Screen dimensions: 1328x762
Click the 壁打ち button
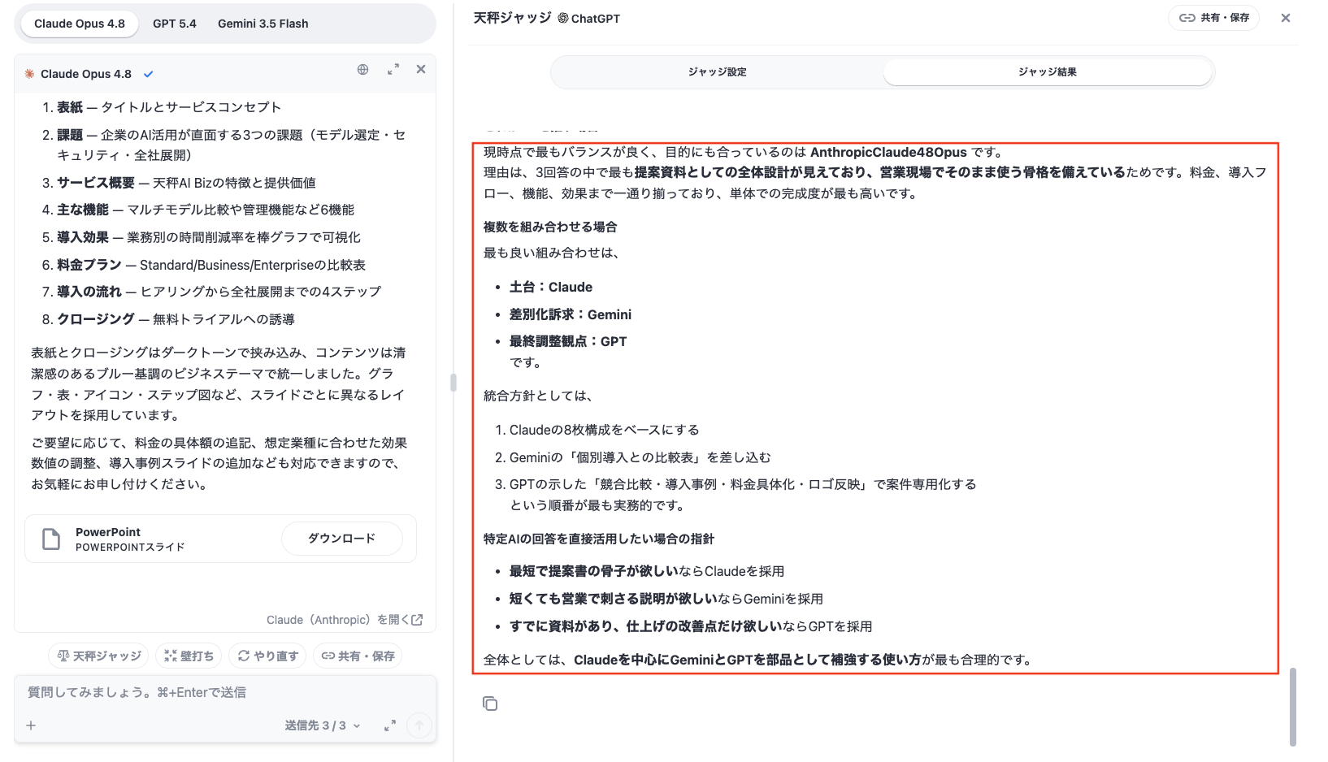pos(189,656)
